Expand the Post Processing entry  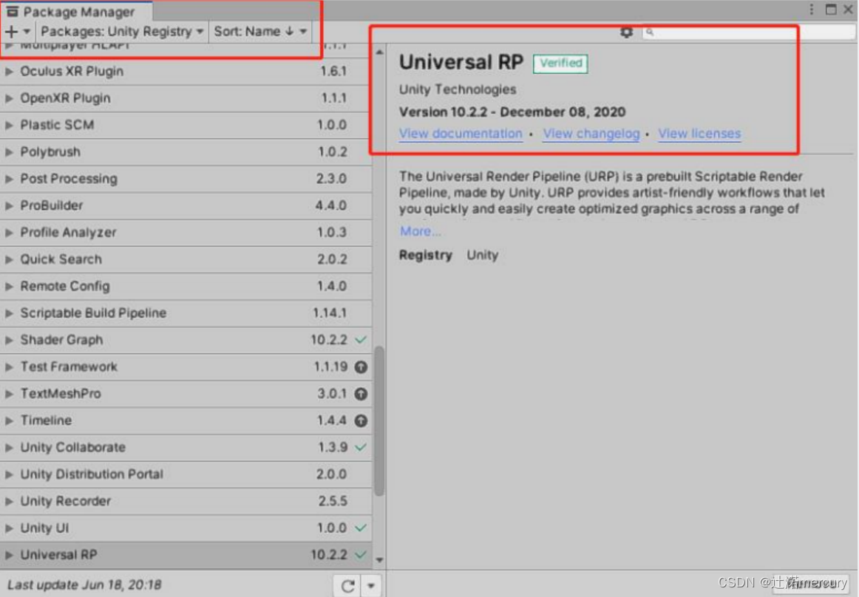(9, 179)
